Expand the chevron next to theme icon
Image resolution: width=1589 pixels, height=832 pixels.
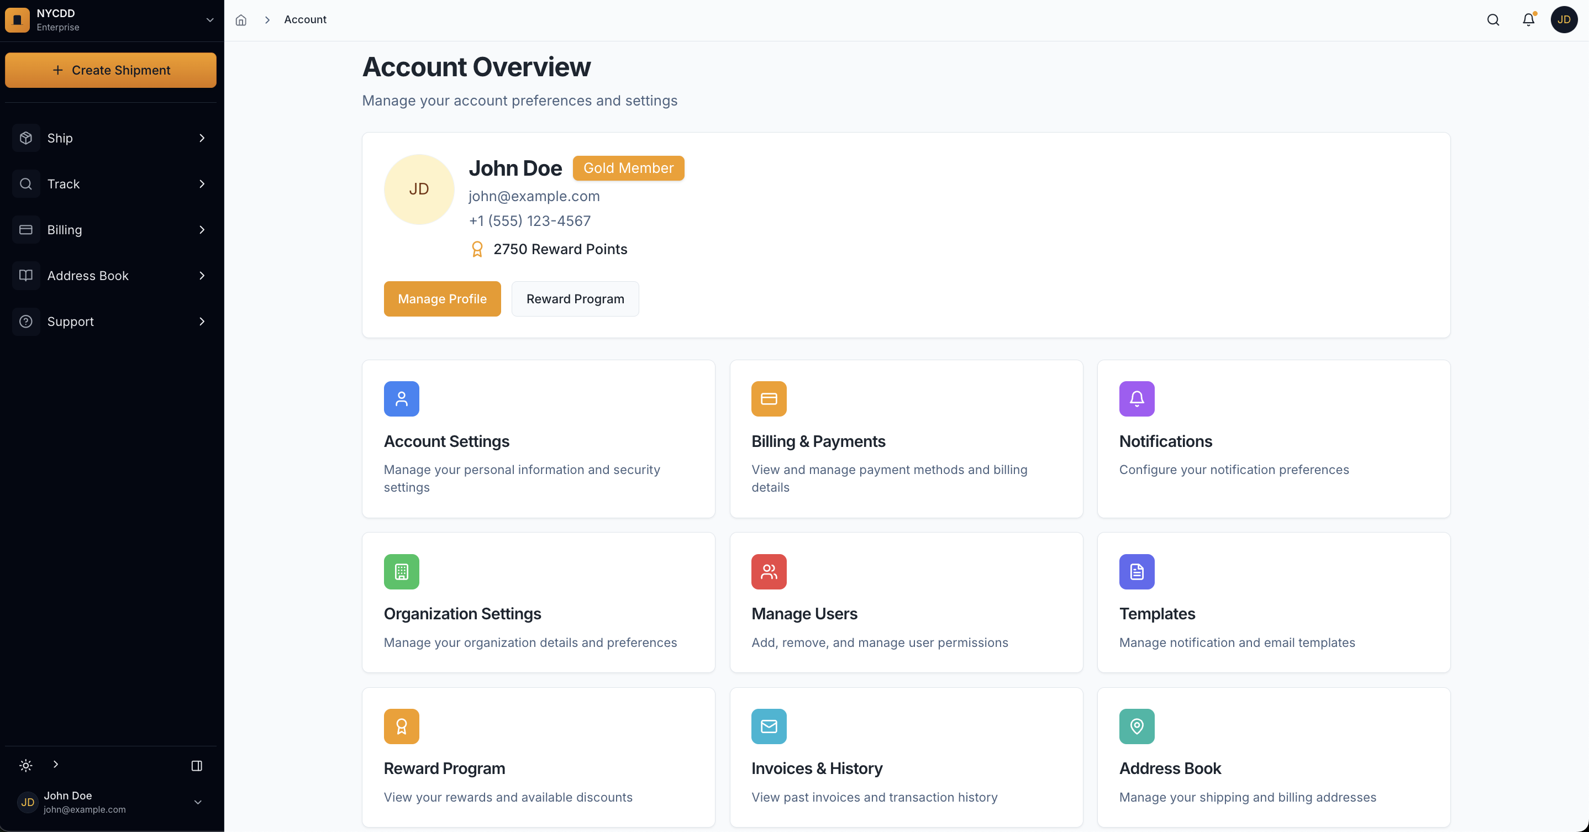tap(55, 765)
